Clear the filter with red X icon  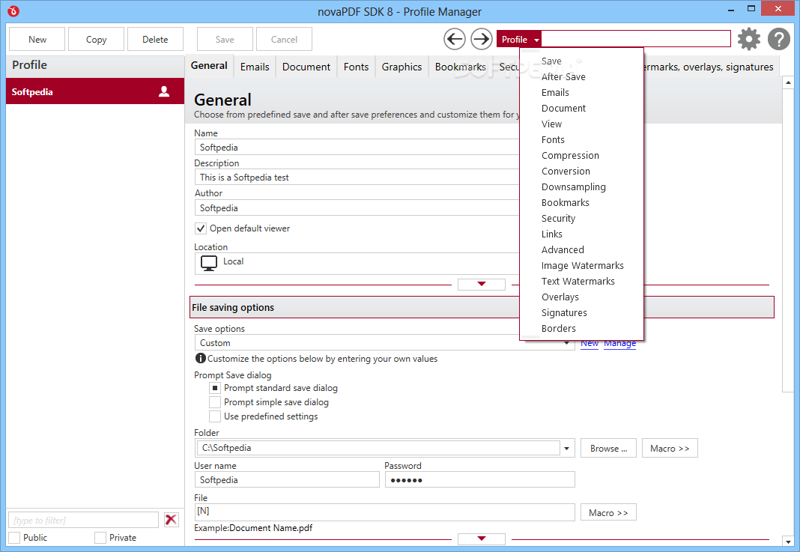click(171, 520)
